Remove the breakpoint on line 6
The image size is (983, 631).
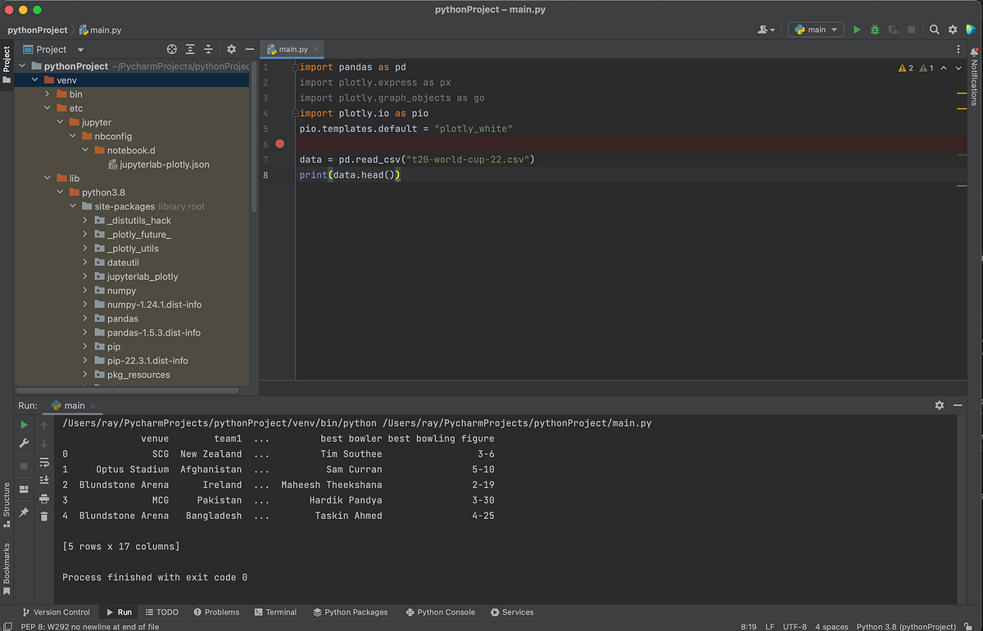click(279, 143)
